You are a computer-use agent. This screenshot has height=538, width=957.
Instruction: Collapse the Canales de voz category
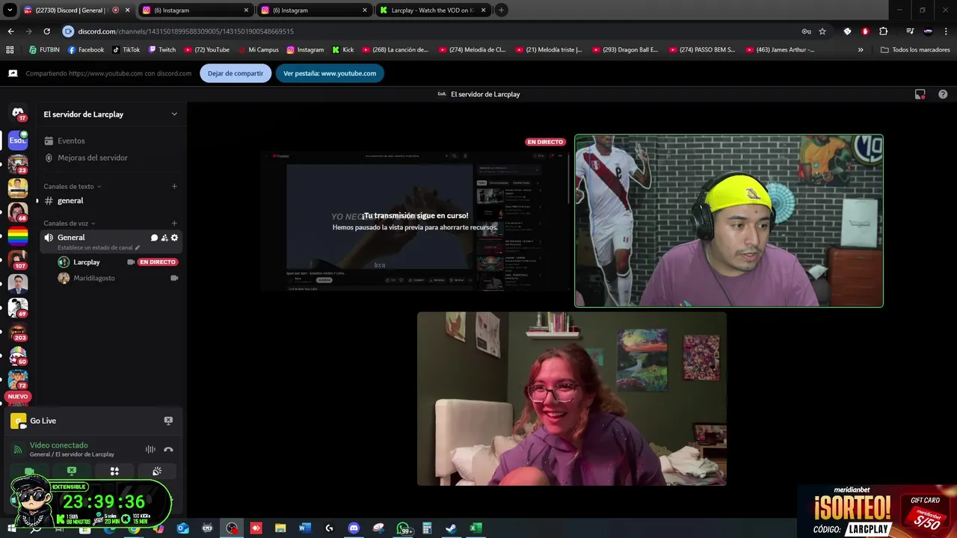70,223
